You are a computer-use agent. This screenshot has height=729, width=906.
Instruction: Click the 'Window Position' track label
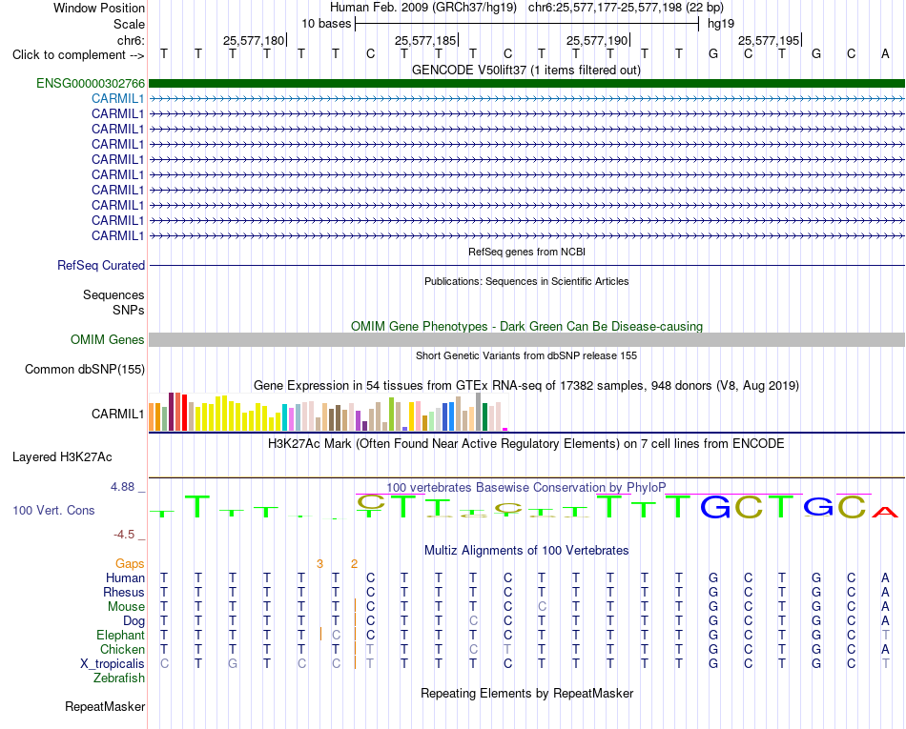(99, 8)
